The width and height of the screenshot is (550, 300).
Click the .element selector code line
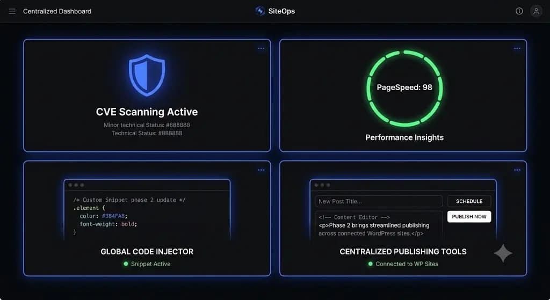pyautogui.click(x=89, y=208)
